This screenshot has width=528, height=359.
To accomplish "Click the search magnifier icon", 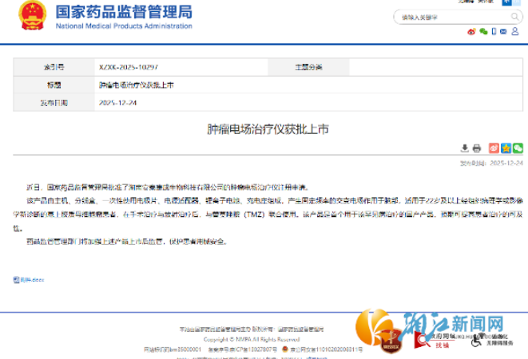I will coord(513,17).
